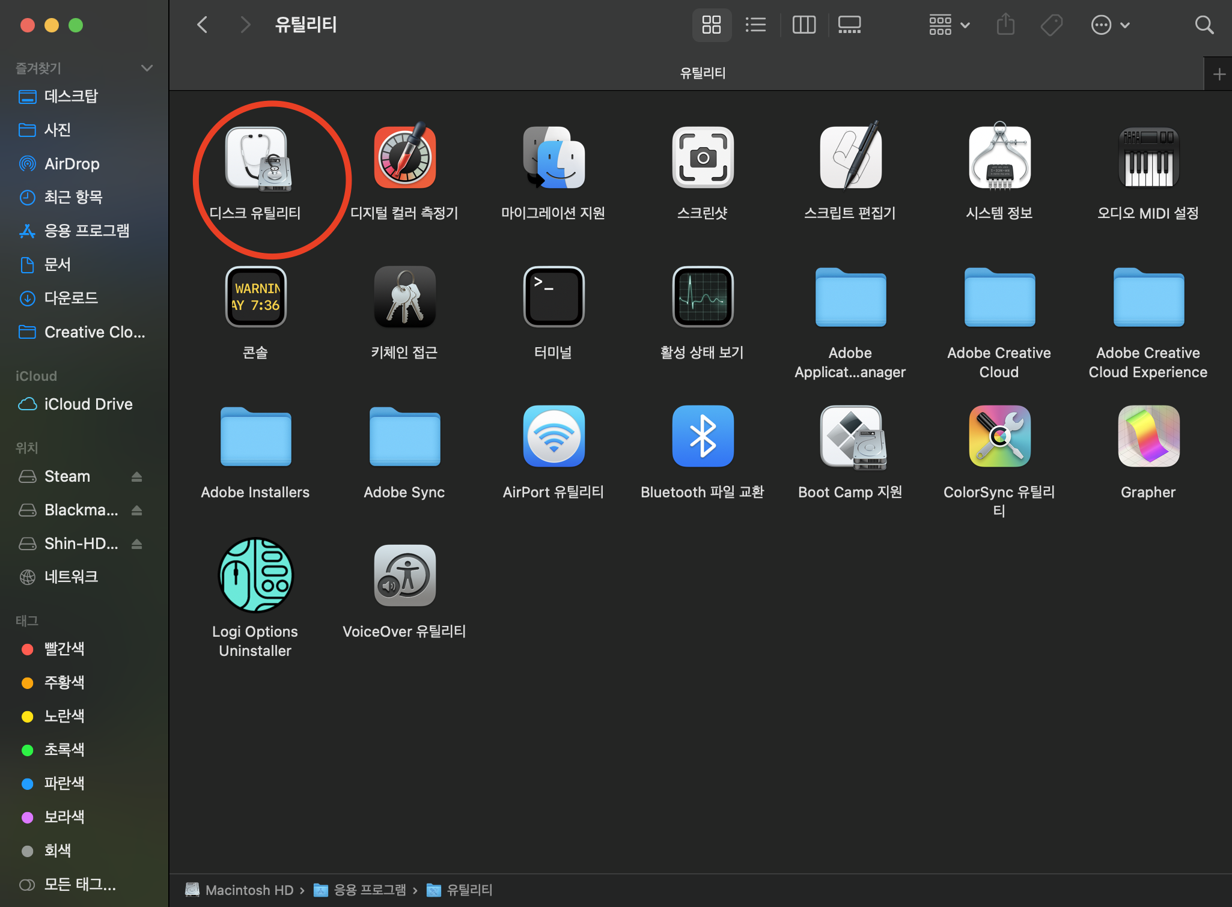Viewport: 1232px width, 907px height.
Task: Open the Digital Color Meter app icon
Action: [x=404, y=157]
